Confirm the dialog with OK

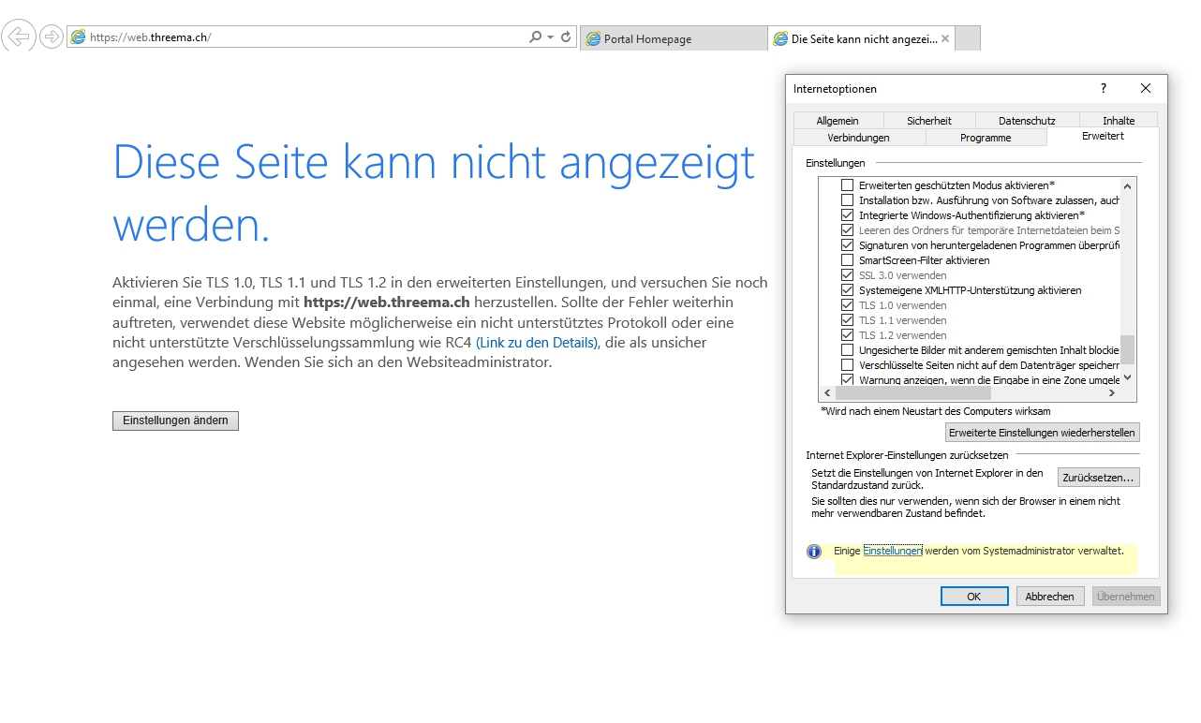(x=974, y=597)
